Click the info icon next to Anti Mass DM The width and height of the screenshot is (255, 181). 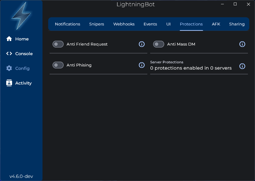(242, 44)
